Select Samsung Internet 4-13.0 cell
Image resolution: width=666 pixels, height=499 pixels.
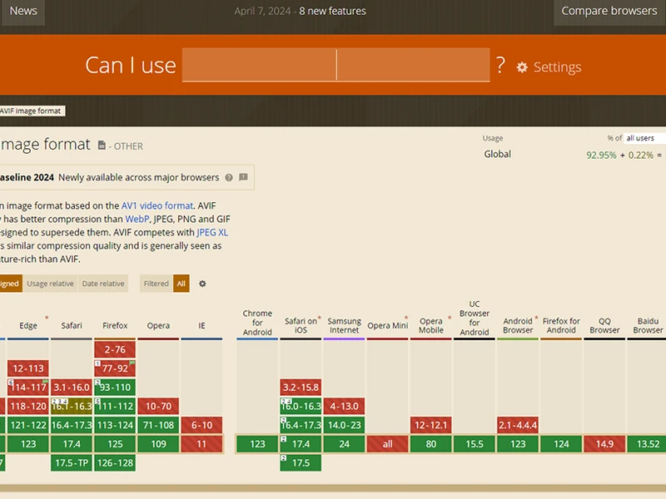[344, 406]
